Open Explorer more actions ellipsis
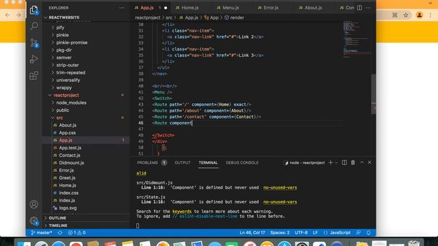Image resolution: width=438 pixels, height=246 pixels. [122, 8]
